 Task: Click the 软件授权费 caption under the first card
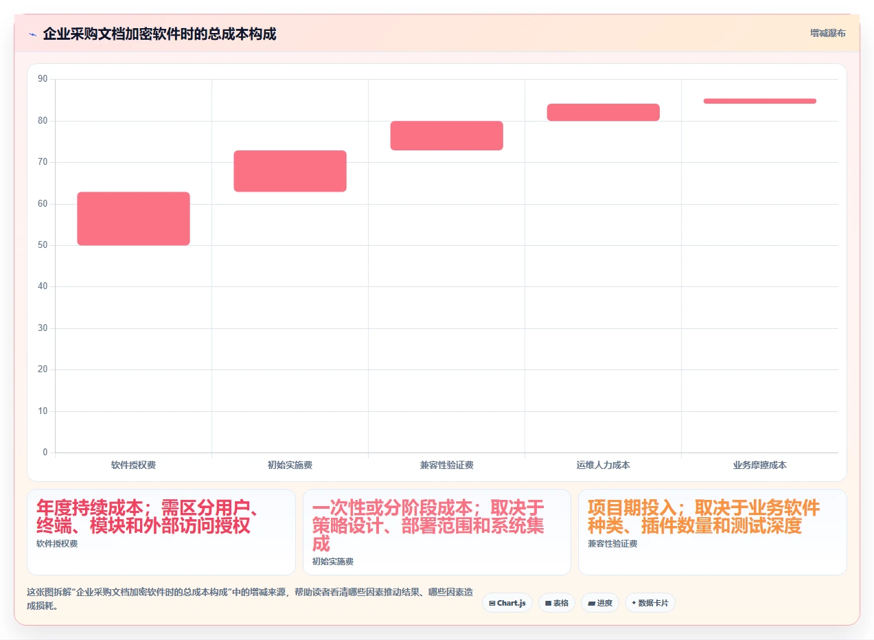point(57,544)
